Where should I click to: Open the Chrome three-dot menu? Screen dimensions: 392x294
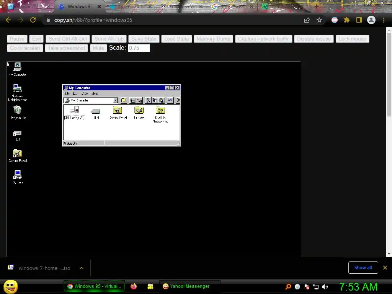tap(384, 20)
